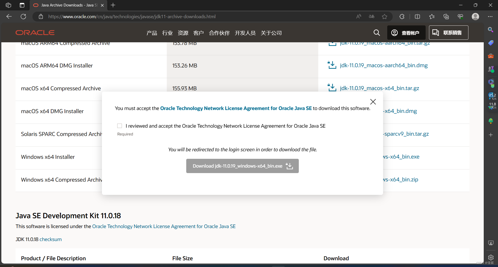Viewport: 498px width, 267px height.
Task: Click the address bar URL
Action: (x=132, y=17)
